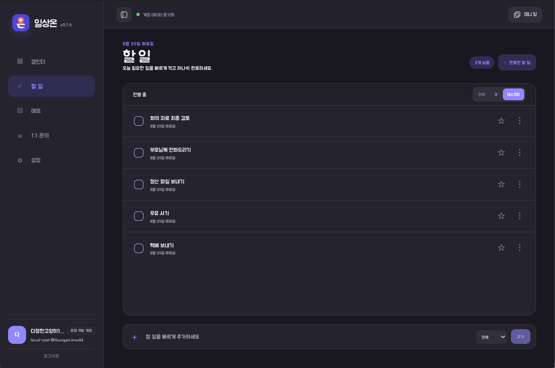Switch filter to the 전체 tab
555x368 pixels.
(x=482, y=95)
